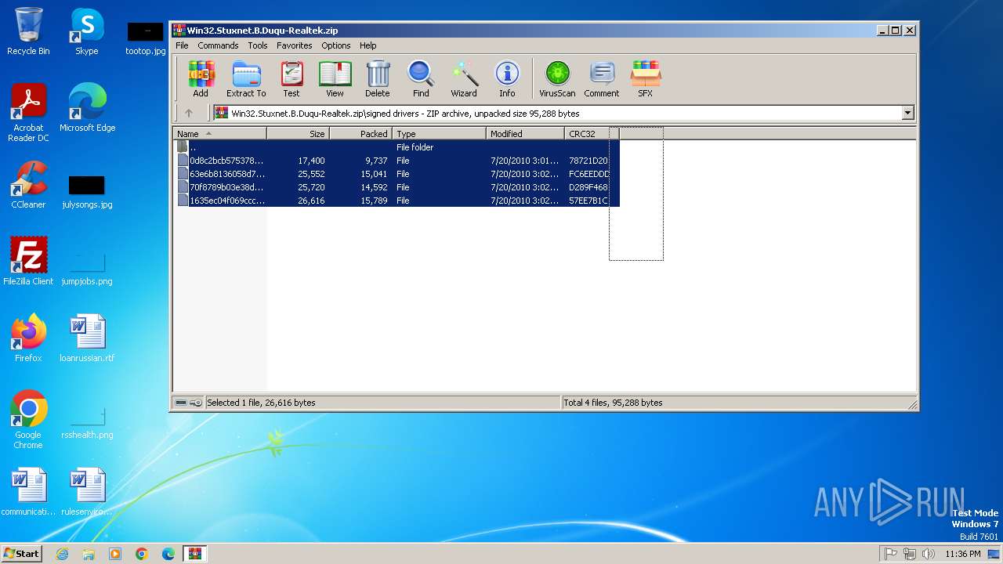Click the Add toolbar icon
This screenshot has height=564, width=1003.
point(201,79)
